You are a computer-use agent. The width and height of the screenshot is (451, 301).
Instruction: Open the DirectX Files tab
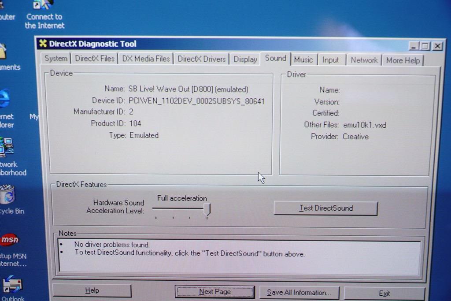click(94, 59)
